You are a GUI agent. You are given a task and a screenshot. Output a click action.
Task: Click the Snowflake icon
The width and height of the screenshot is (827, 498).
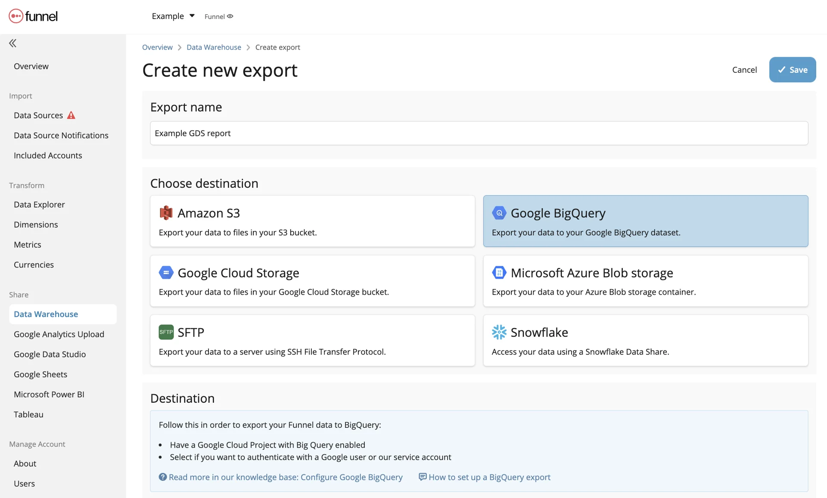tap(499, 332)
